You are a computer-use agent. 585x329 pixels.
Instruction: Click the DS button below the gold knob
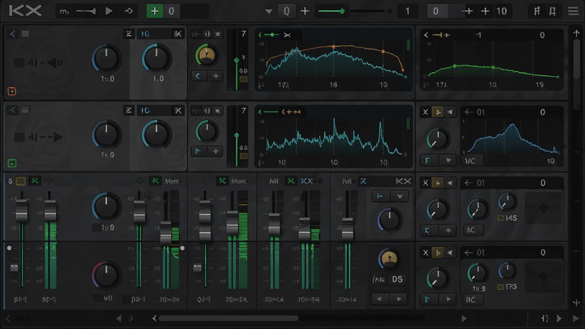(397, 279)
